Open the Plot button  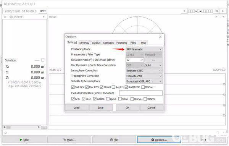point(114,140)
